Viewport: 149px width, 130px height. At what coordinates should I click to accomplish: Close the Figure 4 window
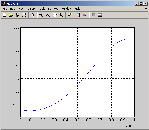pos(146,4)
